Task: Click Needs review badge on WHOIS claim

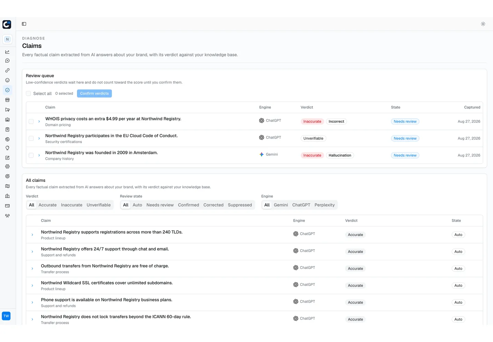Action: click(405, 122)
